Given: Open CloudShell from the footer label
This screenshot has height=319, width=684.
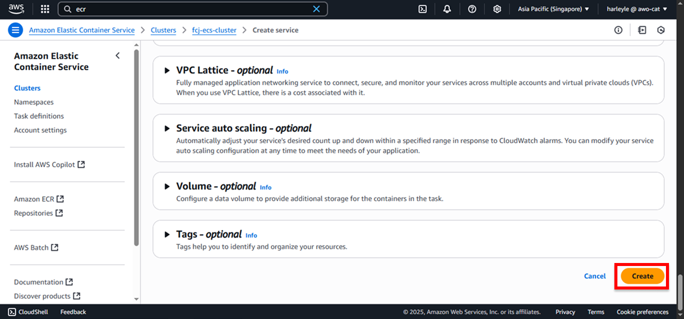Looking at the screenshot, I should click(x=33, y=312).
